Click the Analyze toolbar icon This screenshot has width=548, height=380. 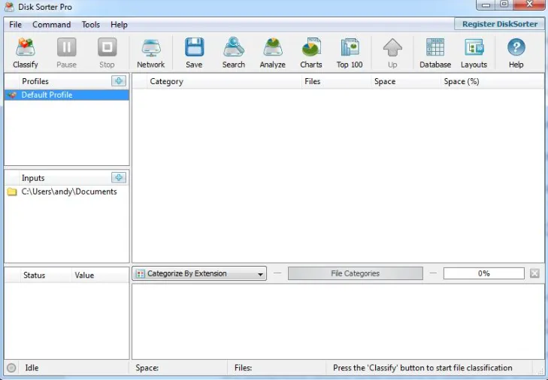click(x=273, y=47)
